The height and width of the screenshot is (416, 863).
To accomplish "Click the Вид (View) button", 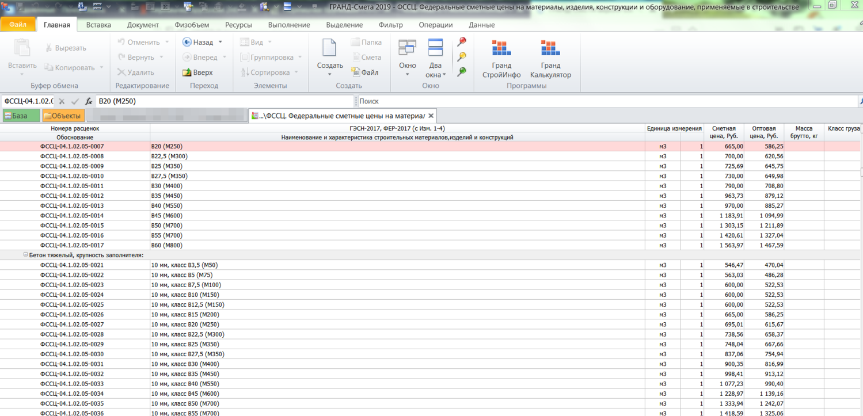I will click(x=252, y=42).
